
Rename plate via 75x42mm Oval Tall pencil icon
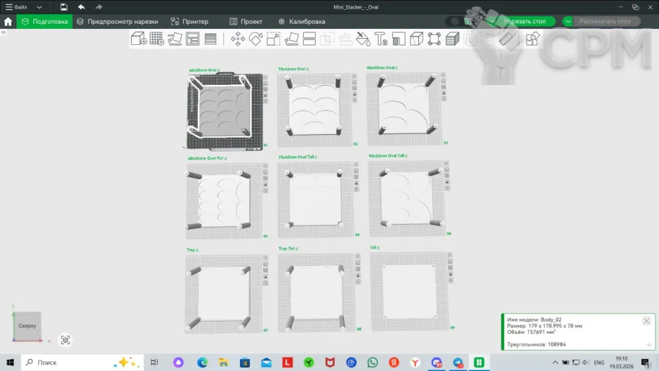(316, 157)
